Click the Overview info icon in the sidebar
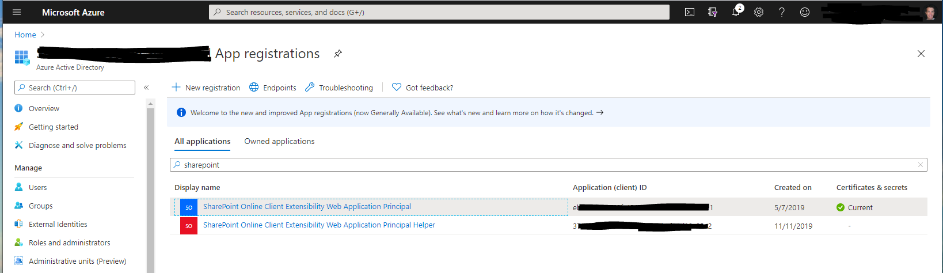Screen dimensions: 943x273 click(18, 108)
